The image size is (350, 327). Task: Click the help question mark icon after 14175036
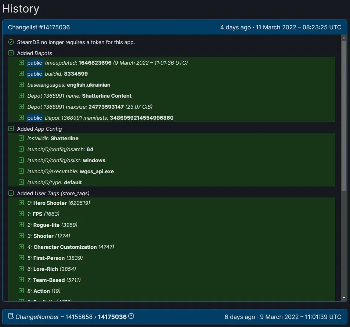[x=131, y=316]
